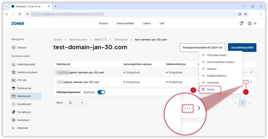The height and width of the screenshot is (139, 268).
Task: Open Hallintapaneeli in the sidebar
Action: pos(26,64)
